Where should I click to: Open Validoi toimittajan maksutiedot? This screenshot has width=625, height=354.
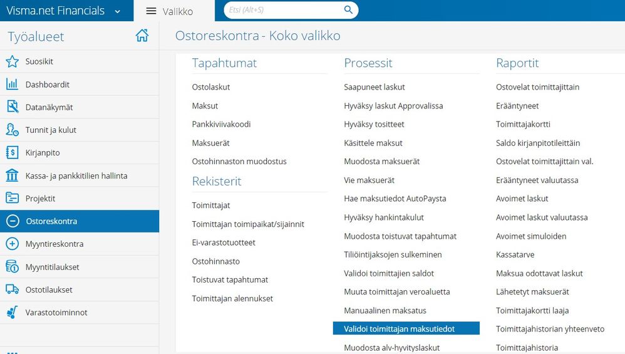click(400, 329)
